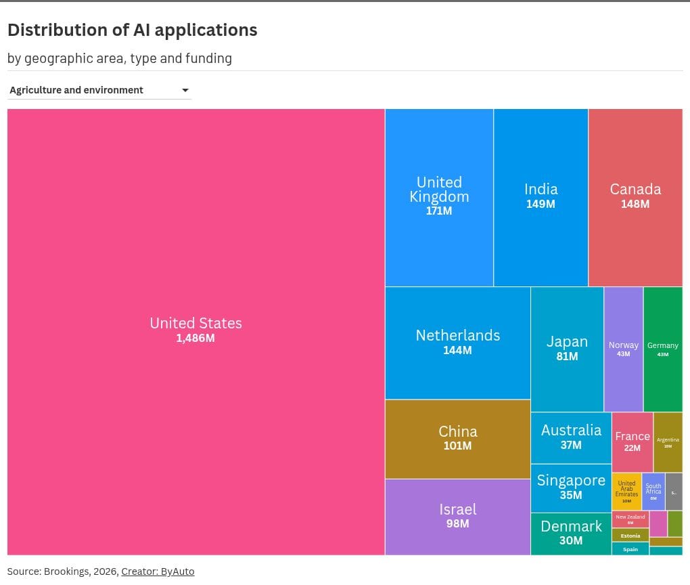Select the gray truncated 'S...' block
This screenshot has height=585, width=690.
coord(674,492)
